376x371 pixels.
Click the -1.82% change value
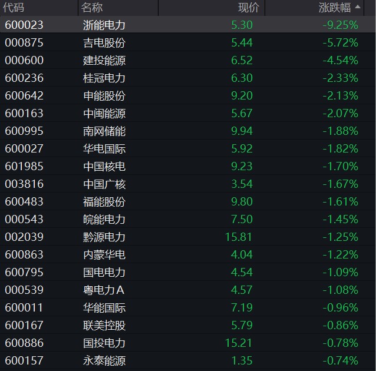(340, 148)
